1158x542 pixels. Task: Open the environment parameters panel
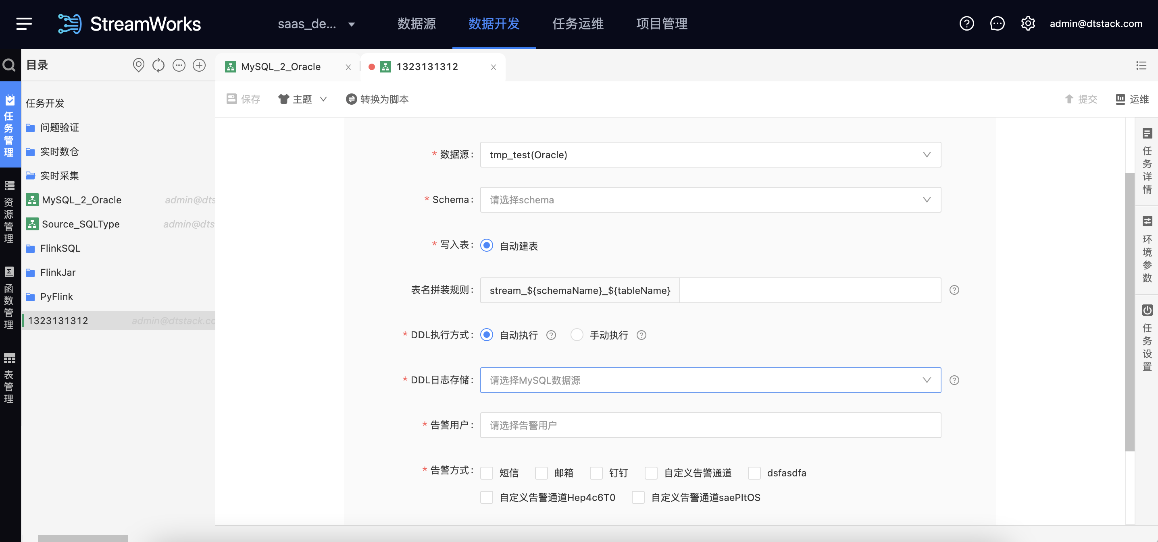coord(1147,250)
